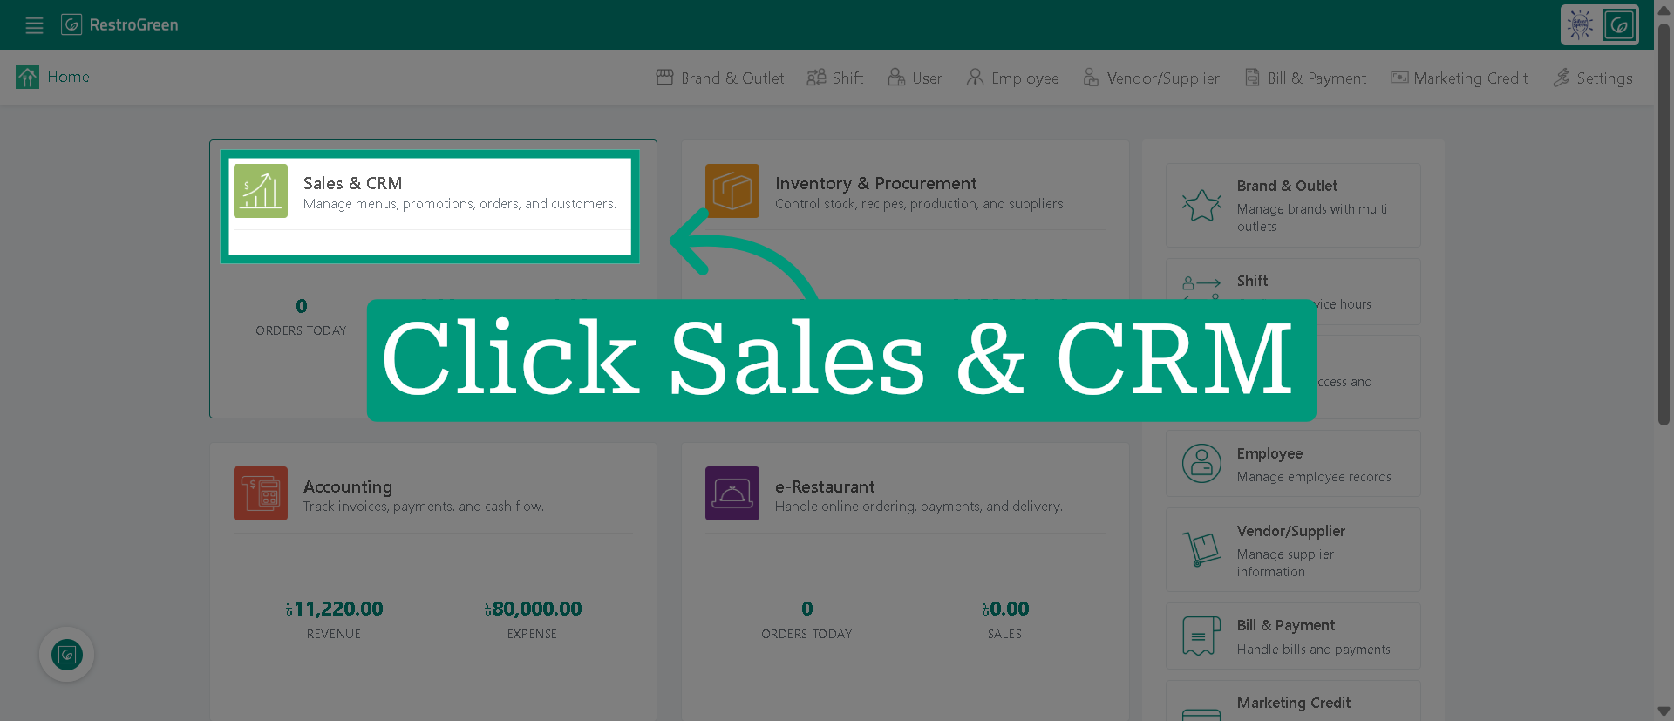Click the green Home house icon
The width and height of the screenshot is (1674, 721).
(27, 78)
